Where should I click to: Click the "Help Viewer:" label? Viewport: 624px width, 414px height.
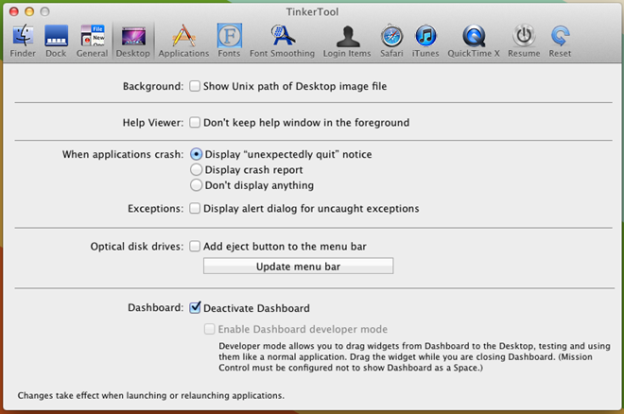click(x=153, y=123)
